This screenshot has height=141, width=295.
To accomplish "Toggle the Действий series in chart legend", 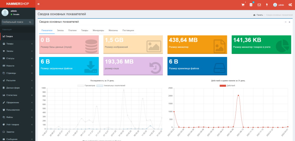I will [x=227, y=85].
